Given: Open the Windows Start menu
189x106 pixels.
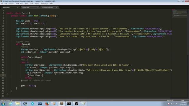Looking at the screenshot, I should (3, 104).
